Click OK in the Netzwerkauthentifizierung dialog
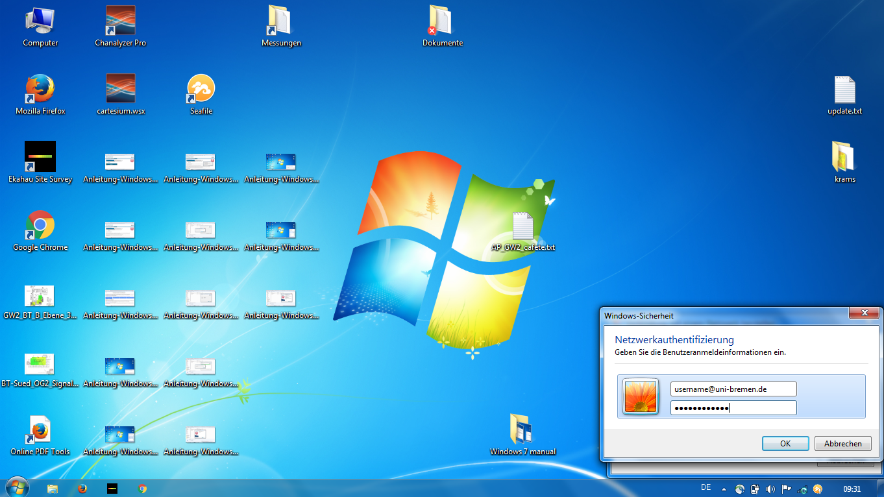Screen dimensions: 884x497 tap(785, 444)
